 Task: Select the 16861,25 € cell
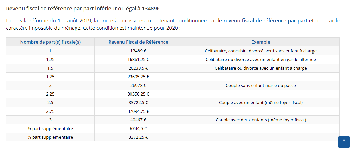pos(138,60)
